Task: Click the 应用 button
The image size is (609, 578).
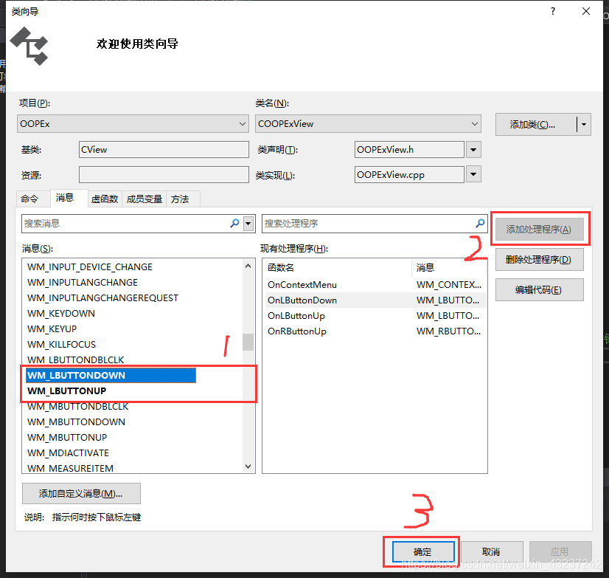Action: point(560,552)
